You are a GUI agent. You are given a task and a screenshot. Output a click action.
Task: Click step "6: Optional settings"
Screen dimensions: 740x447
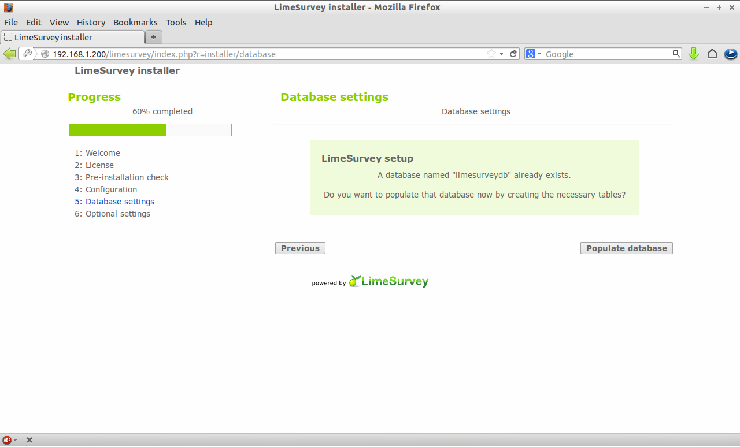pos(112,214)
